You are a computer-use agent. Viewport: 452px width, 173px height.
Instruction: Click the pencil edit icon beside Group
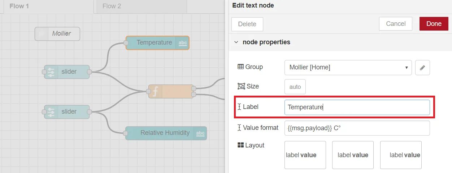tap(422, 68)
